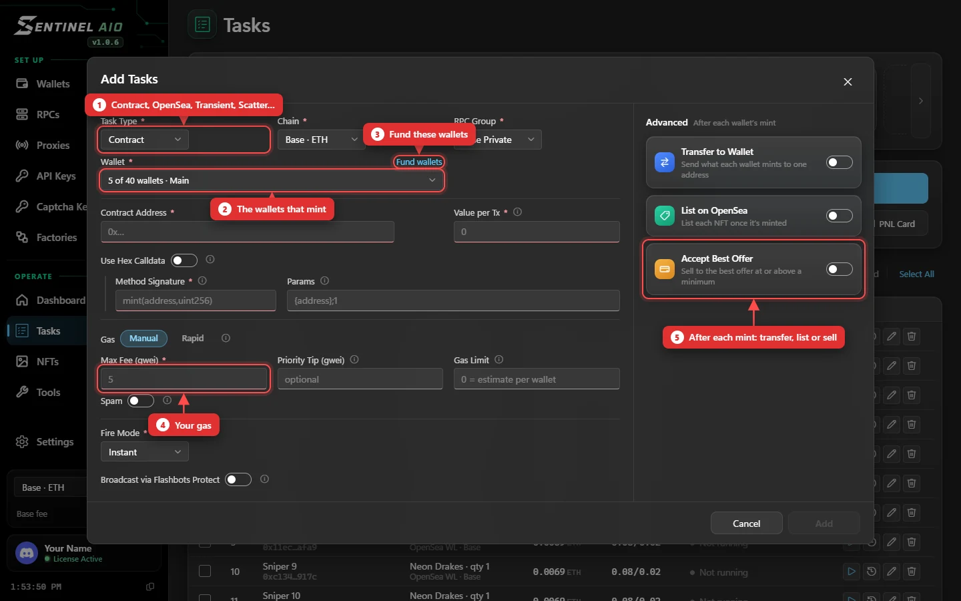Viewport: 961px width, 601px height.
Task: Click the info icon beside Value per Tx
Action: (517, 212)
